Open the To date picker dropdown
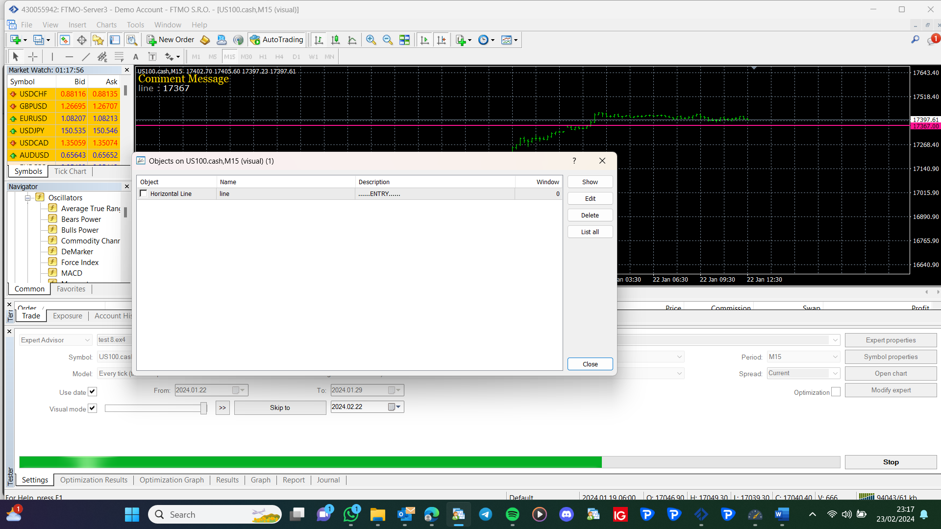The width and height of the screenshot is (941, 529). click(395, 390)
